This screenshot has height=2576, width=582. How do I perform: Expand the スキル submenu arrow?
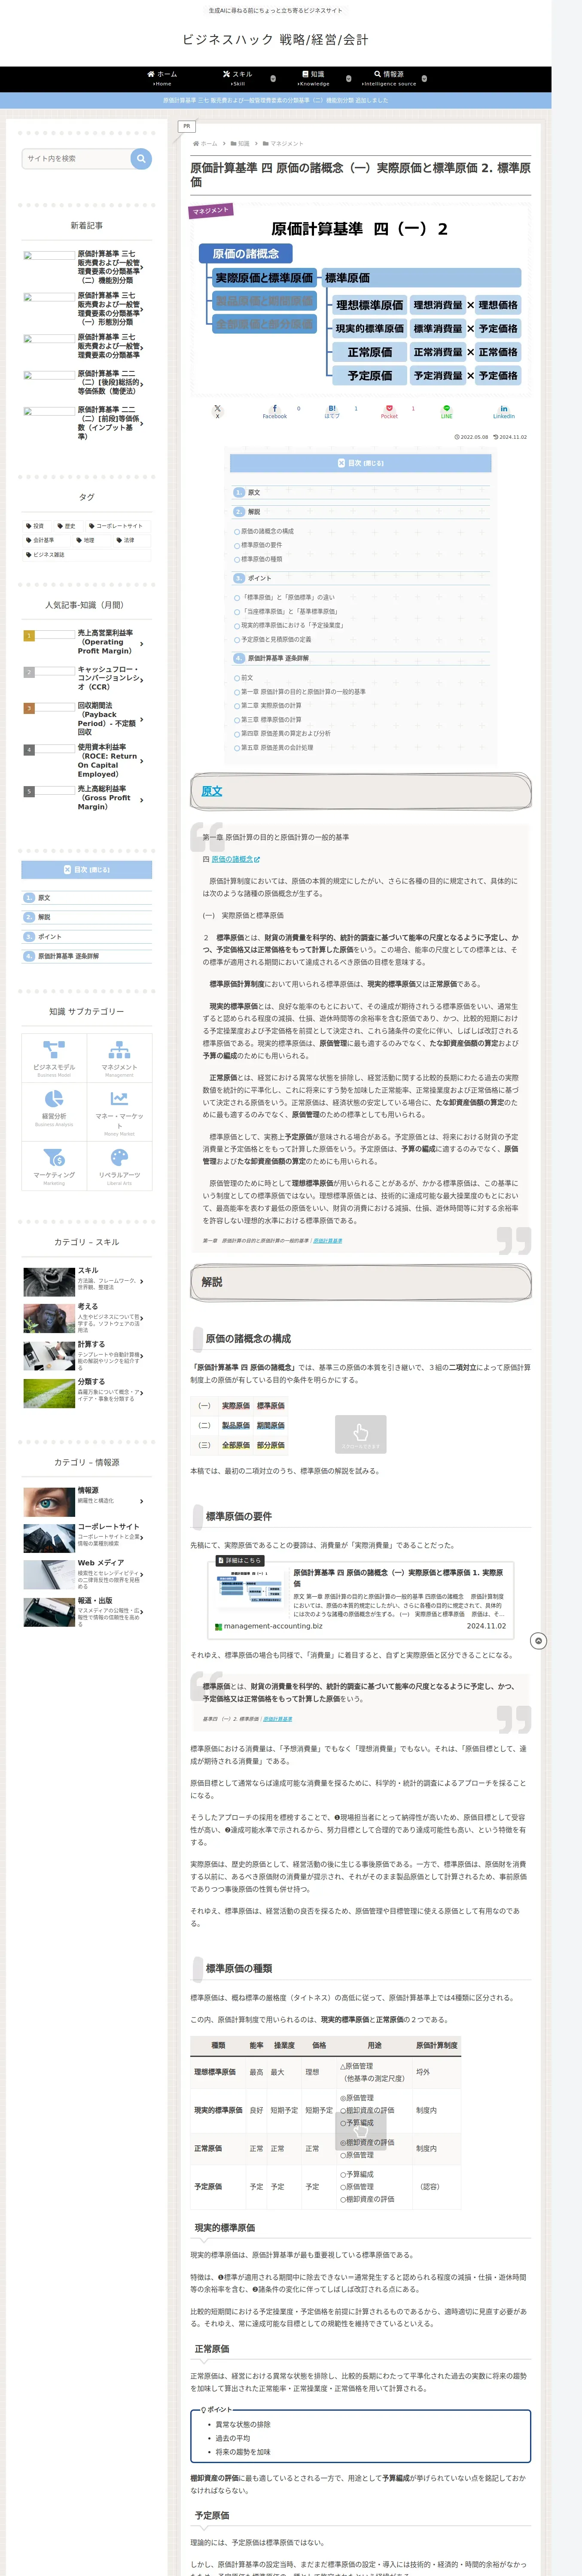273,78
